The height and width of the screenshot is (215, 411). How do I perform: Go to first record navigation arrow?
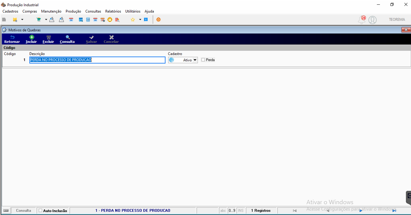coord(295,211)
